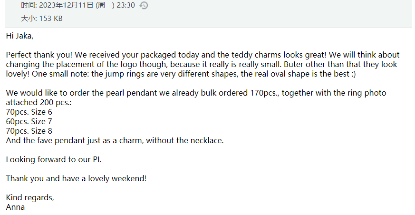
Task: Click the "60pcs. Size 7" line
Action: 29,121
